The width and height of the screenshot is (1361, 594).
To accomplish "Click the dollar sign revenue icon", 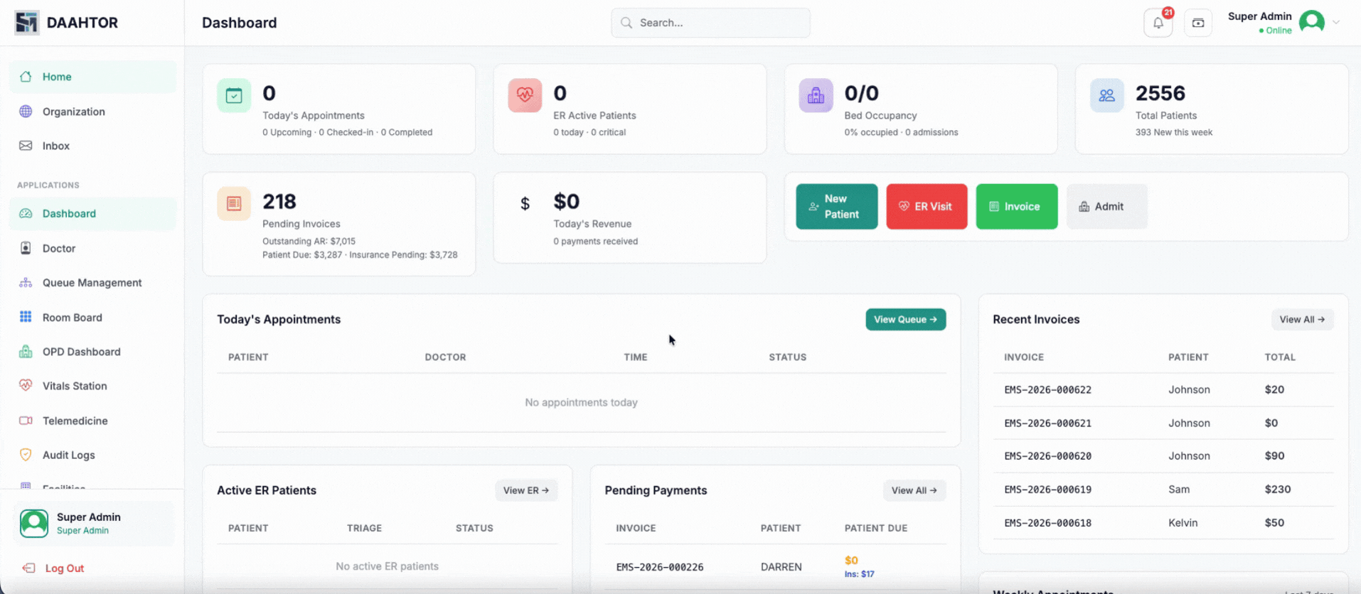I will [x=525, y=204].
